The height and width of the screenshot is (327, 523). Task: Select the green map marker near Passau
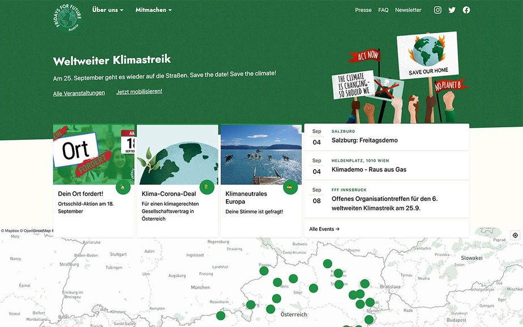click(264, 271)
